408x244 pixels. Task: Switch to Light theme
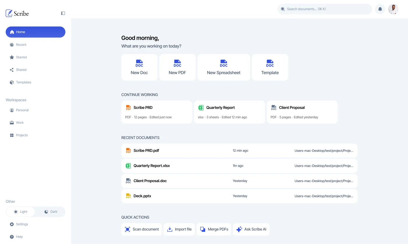pos(20,212)
